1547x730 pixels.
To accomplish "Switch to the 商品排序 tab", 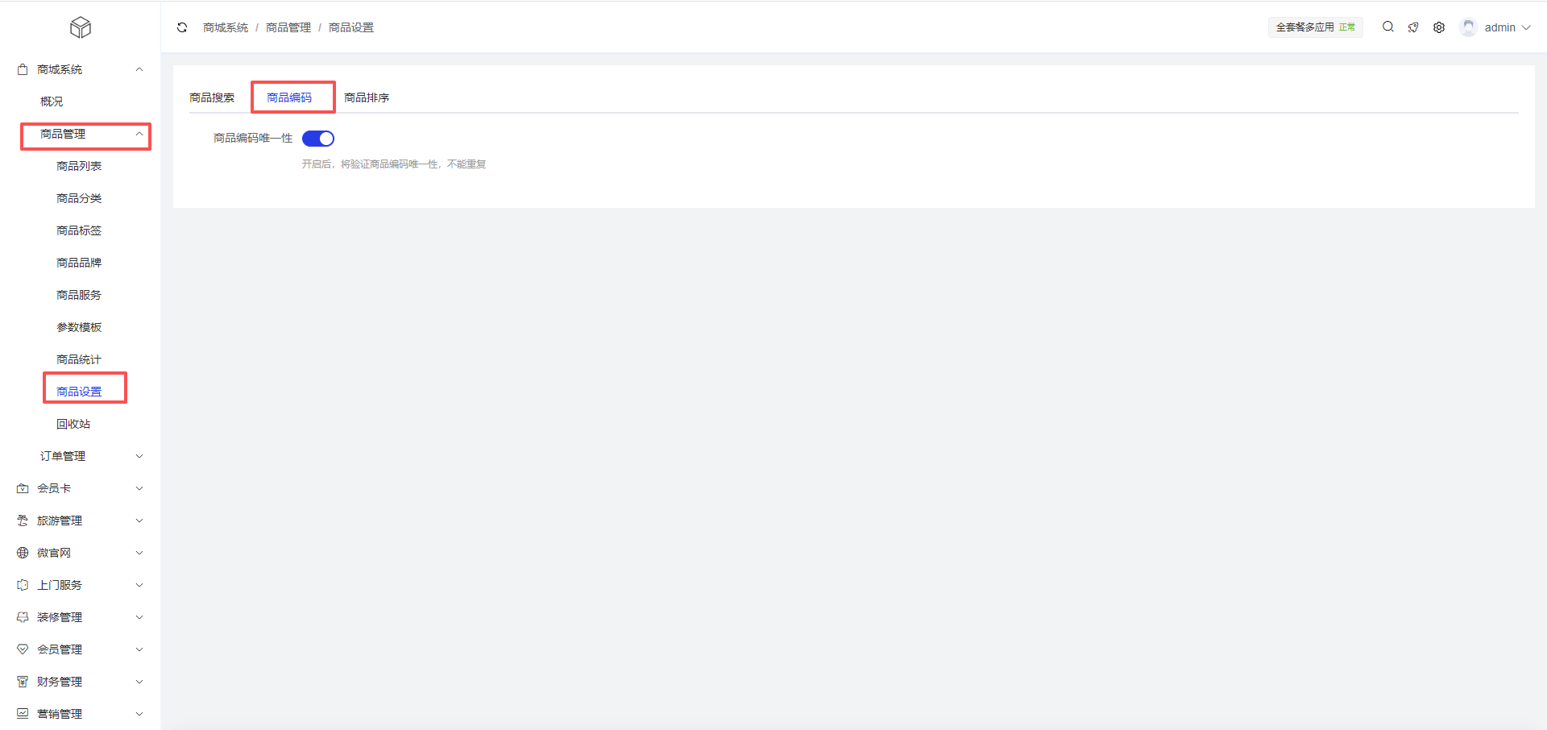I will point(367,97).
